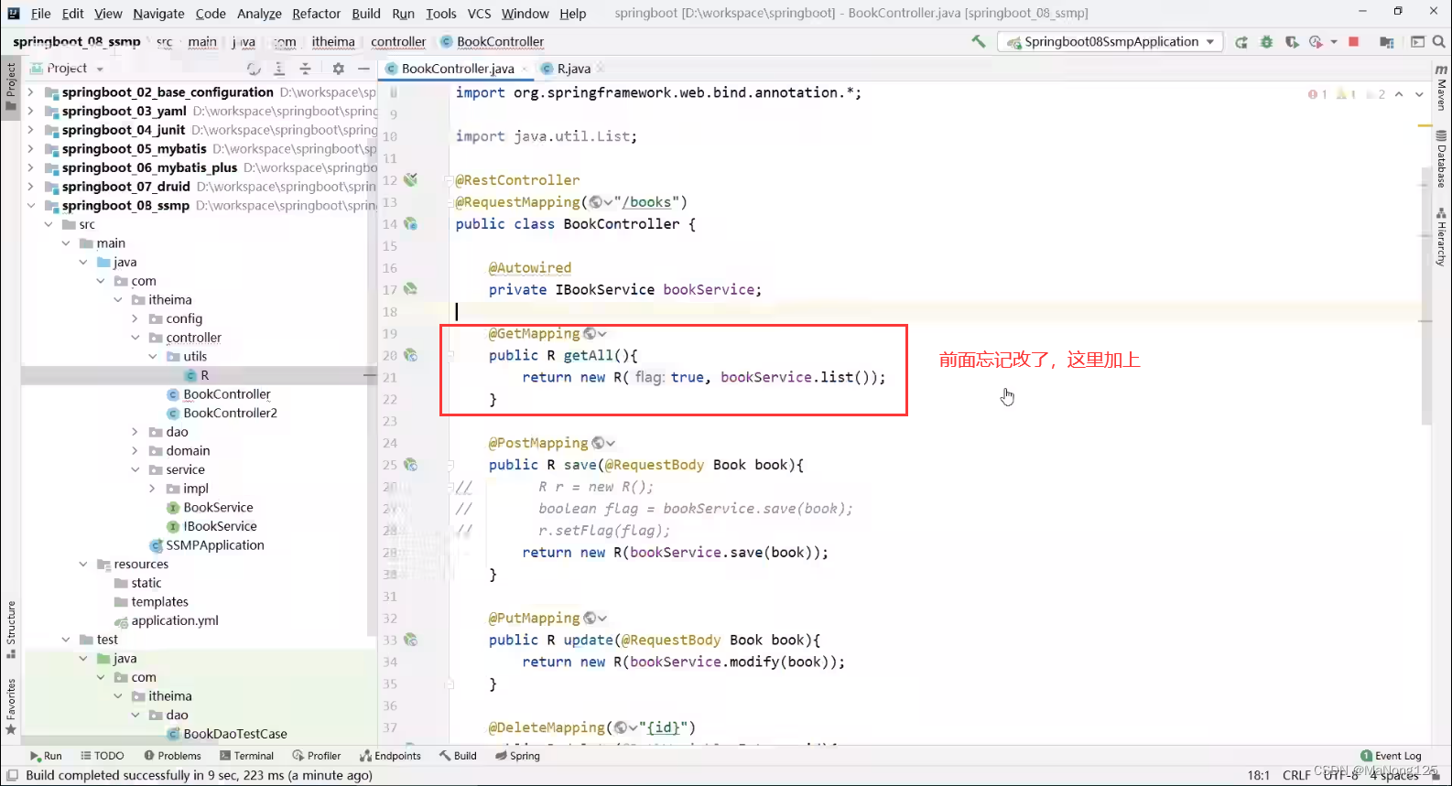Screen dimensions: 1452x786
Task: Click gutter icon on line 17
Action: 411,289
